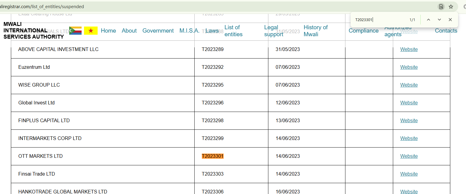
Task: Open Website link for OTT MARKETS LTD
Action: pyautogui.click(x=409, y=156)
